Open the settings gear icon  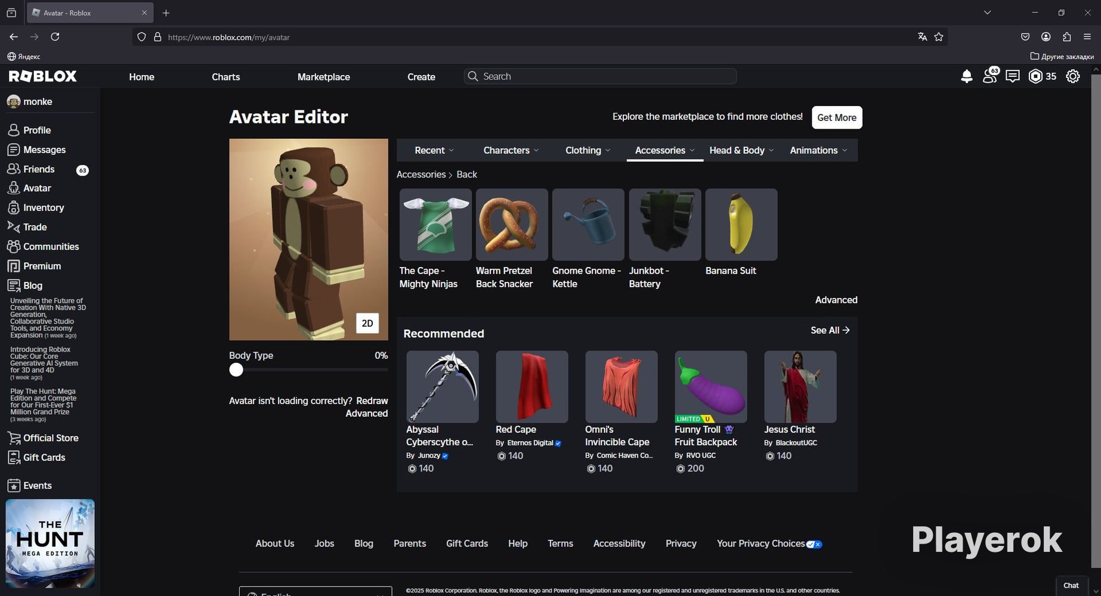coord(1073,76)
